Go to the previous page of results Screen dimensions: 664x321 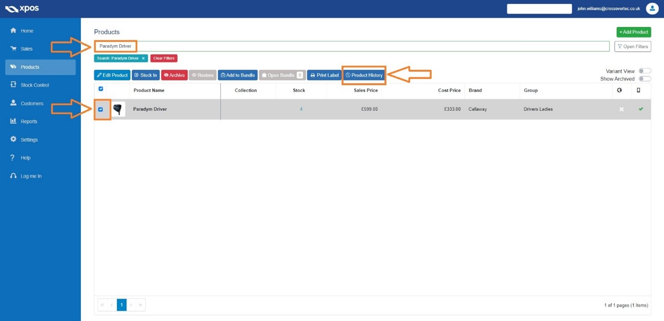pyautogui.click(x=112, y=305)
